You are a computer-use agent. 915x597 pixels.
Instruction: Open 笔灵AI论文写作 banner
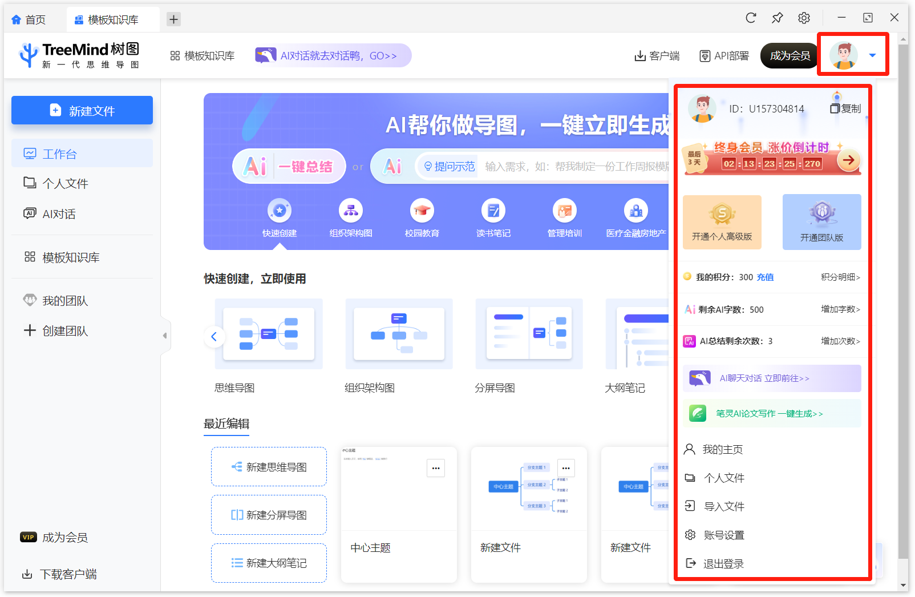[772, 413]
